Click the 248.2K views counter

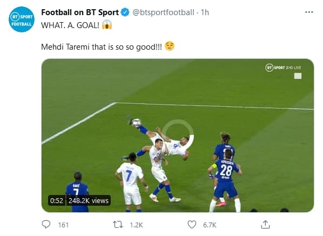click(89, 200)
